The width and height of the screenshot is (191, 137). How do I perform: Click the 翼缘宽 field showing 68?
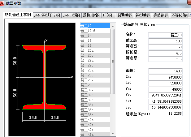(x=165, y=47)
